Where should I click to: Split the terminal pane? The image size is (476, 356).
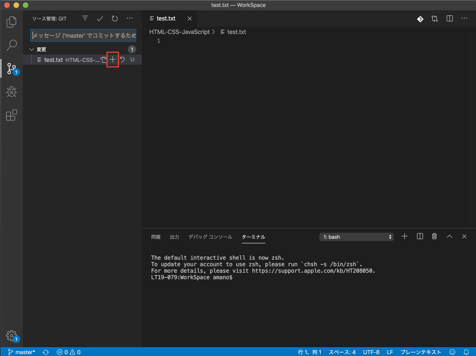420,236
